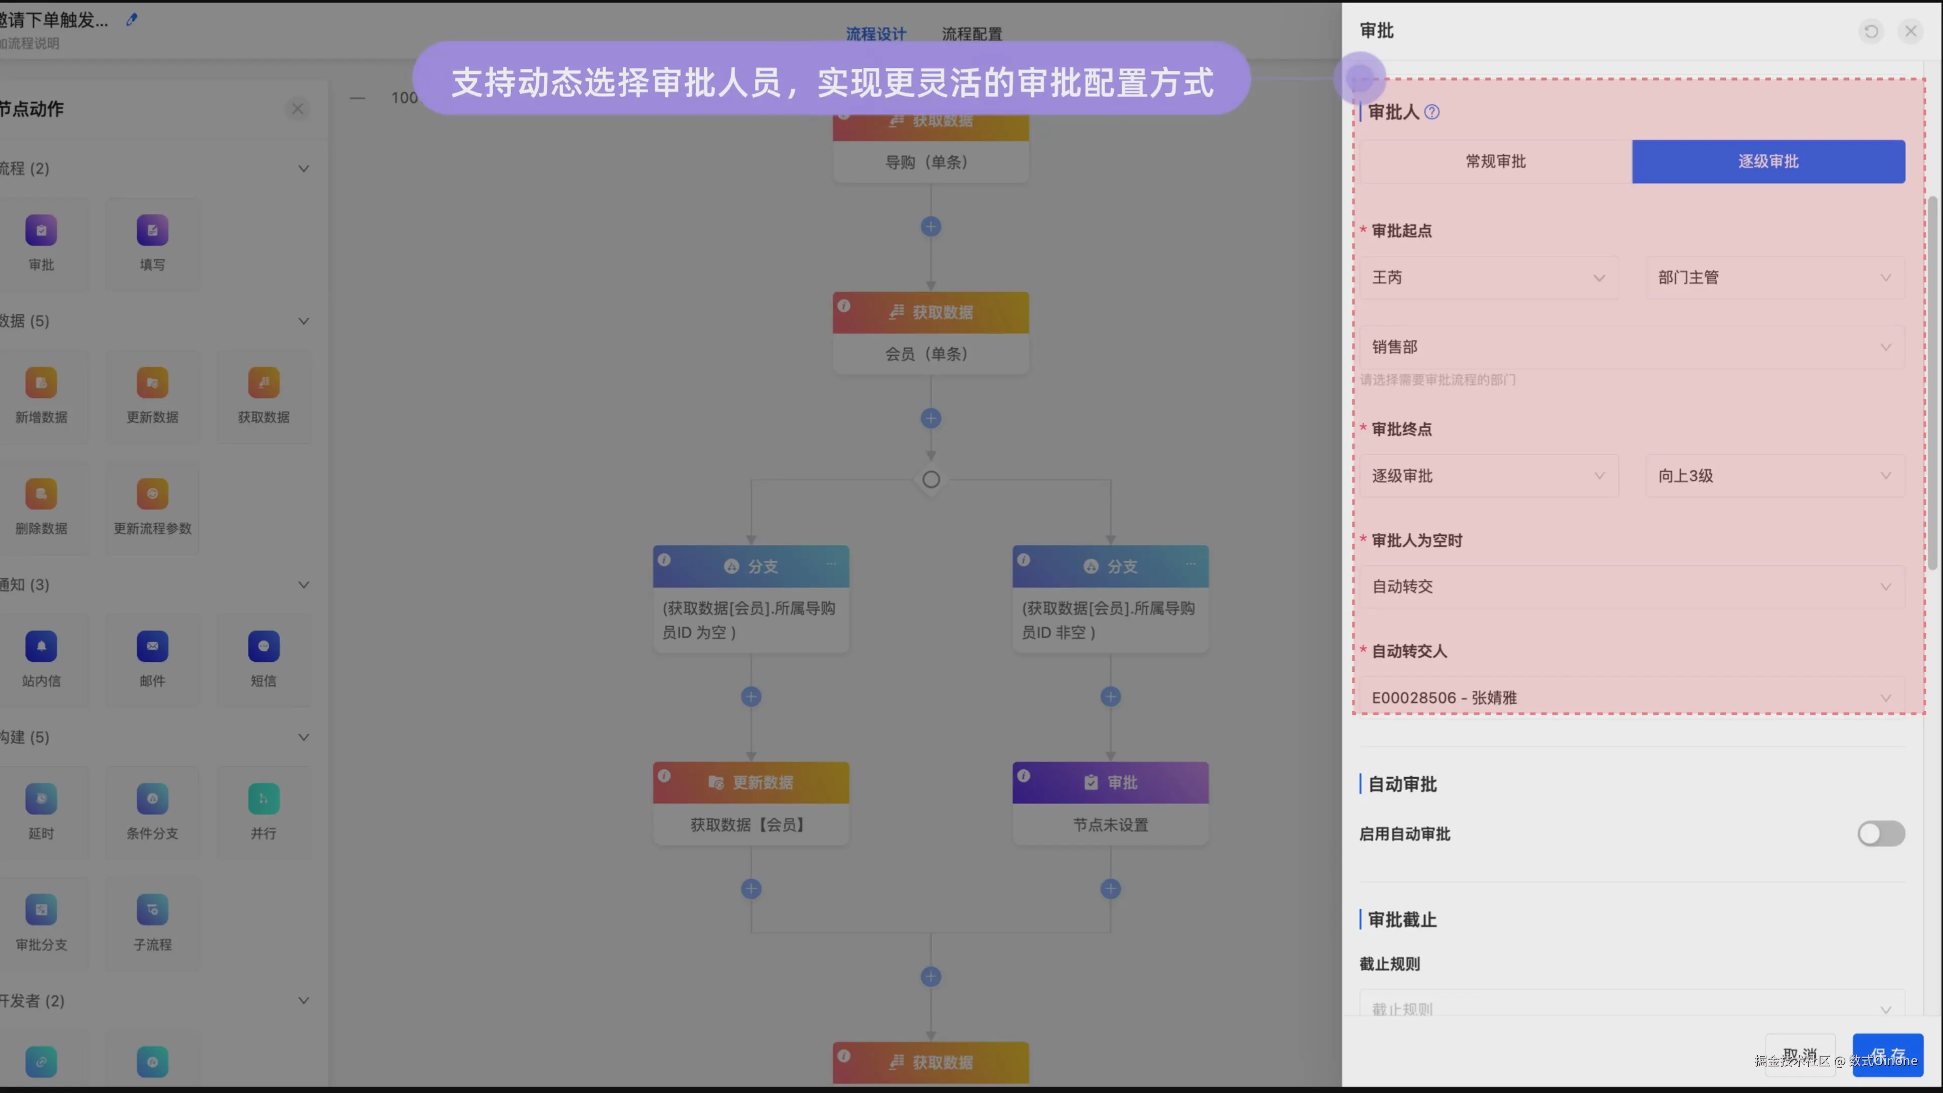Image resolution: width=1943 pixels, height=1093 pixels.
Task: Click the 取消 button
Action: [x=1800, y=1055]
